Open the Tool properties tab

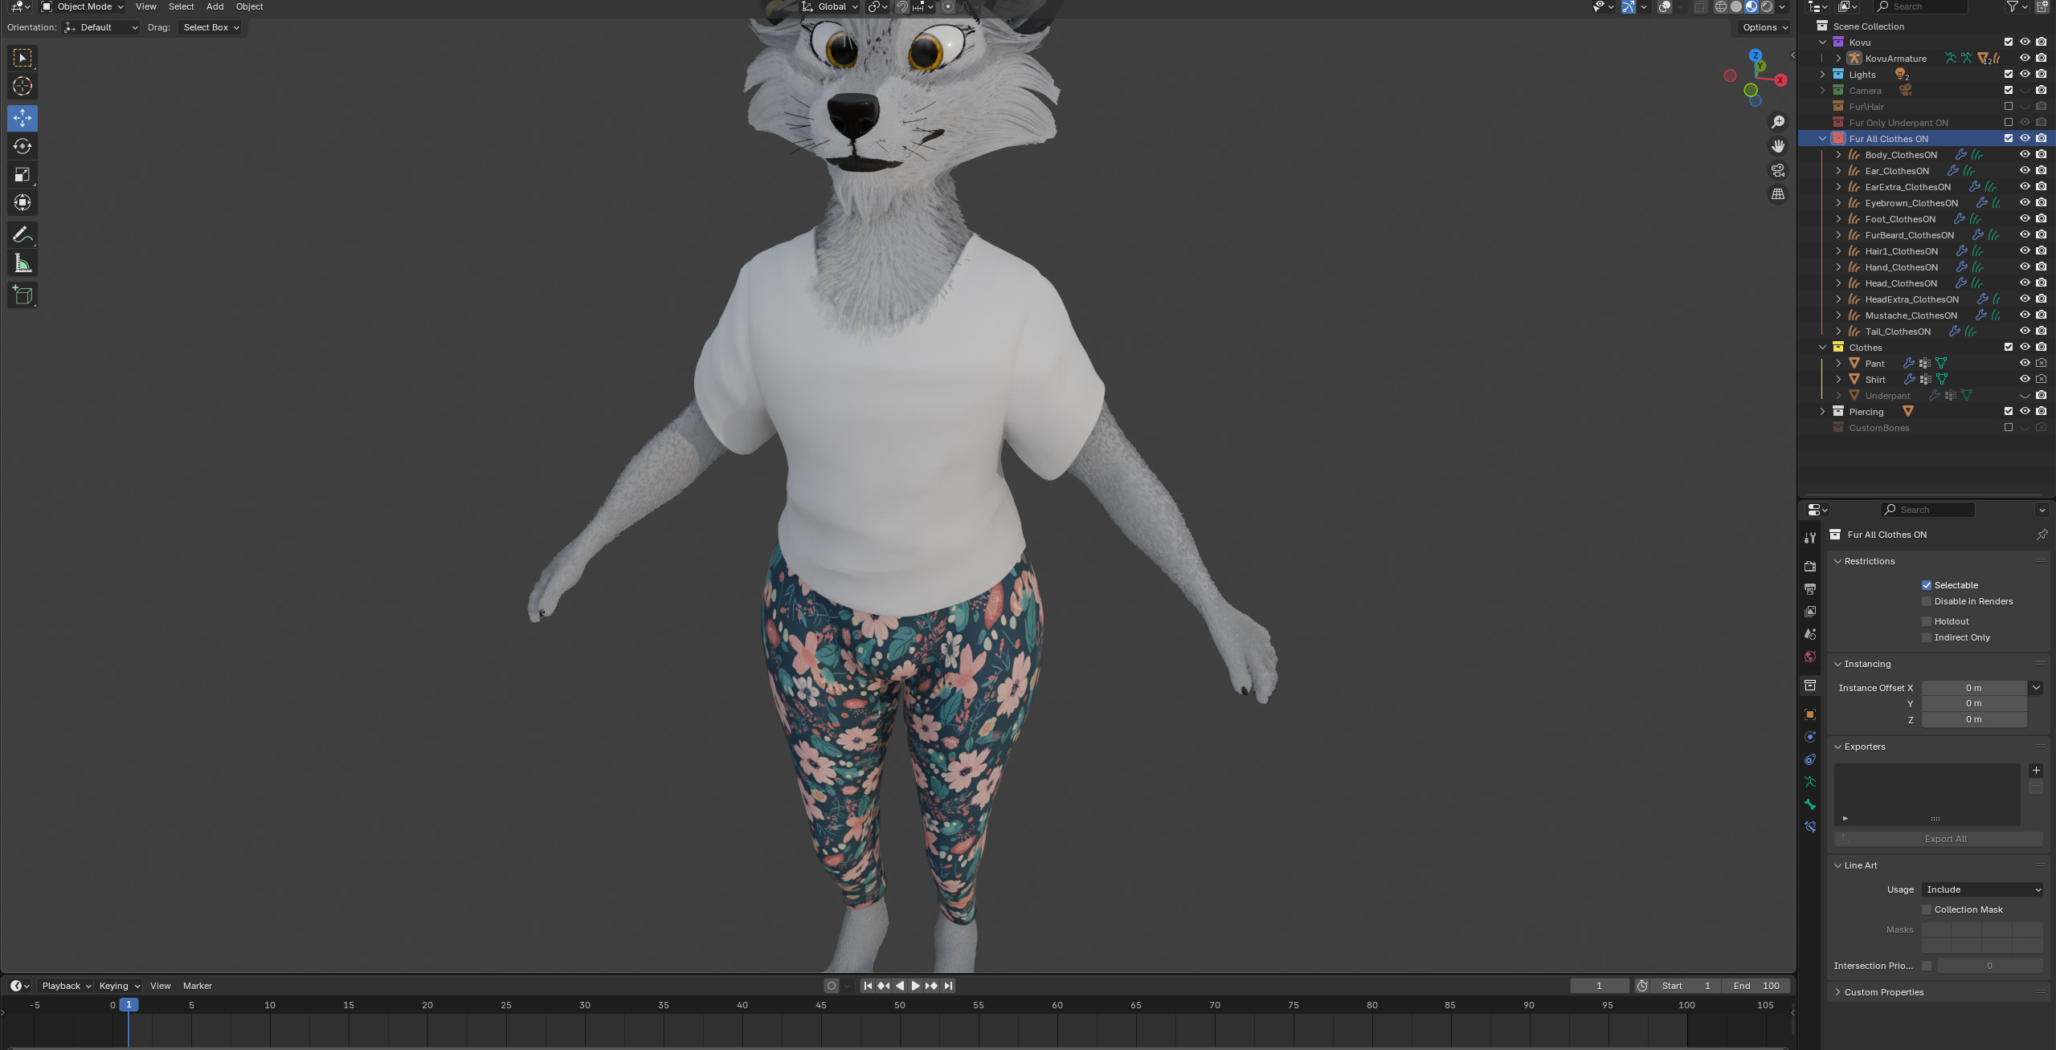click(1810, 538)
